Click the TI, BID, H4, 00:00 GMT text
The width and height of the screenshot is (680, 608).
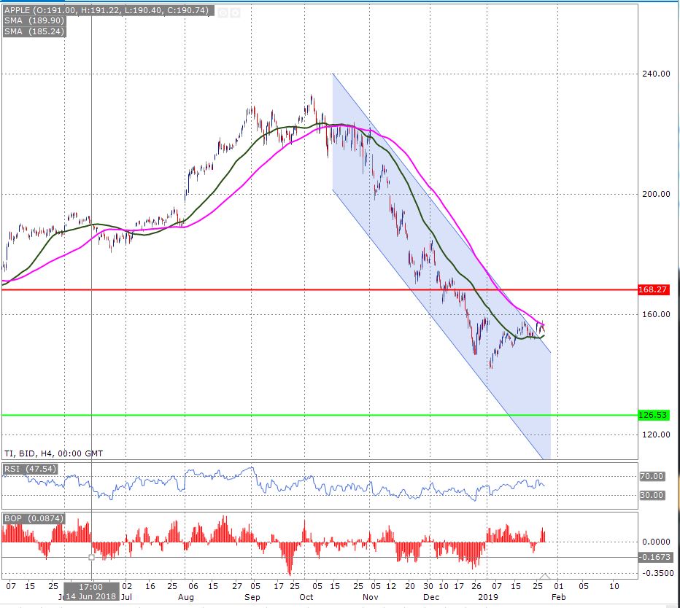tap(54, 453)
